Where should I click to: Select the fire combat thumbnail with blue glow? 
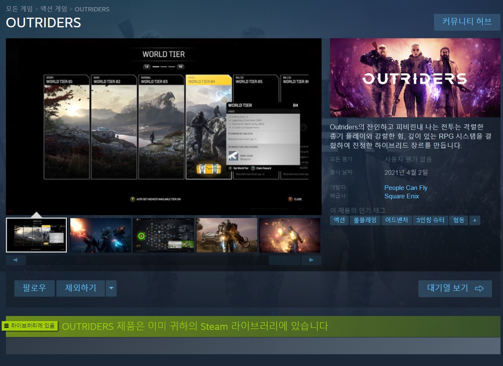click(x=101, y=235)
